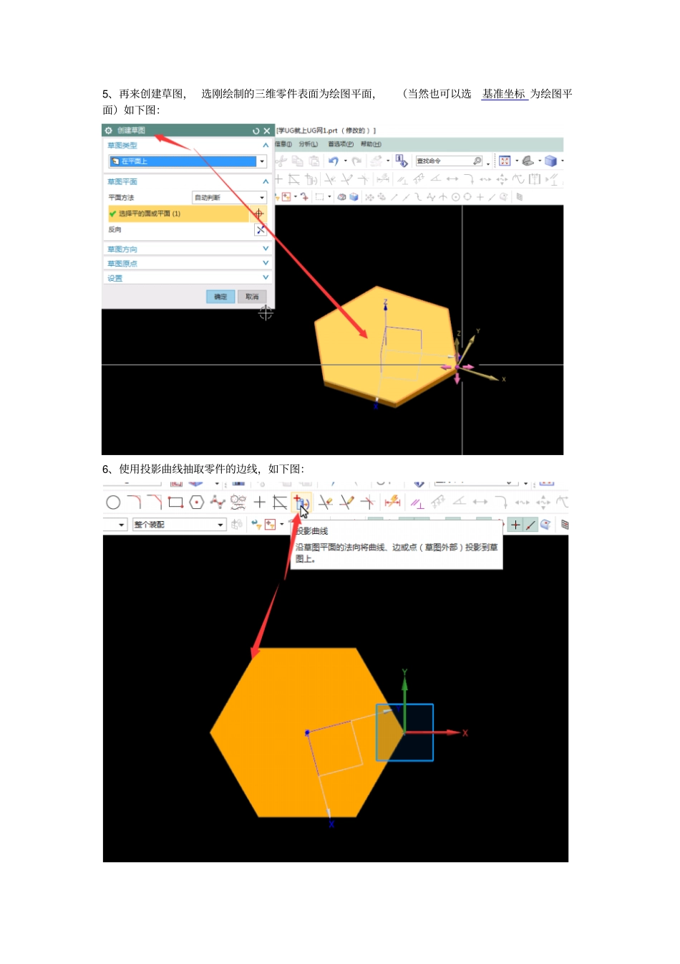Select the Make Corner tool
Image resolution: width=680 pixels, height=964 pixels.
(367, 502)
